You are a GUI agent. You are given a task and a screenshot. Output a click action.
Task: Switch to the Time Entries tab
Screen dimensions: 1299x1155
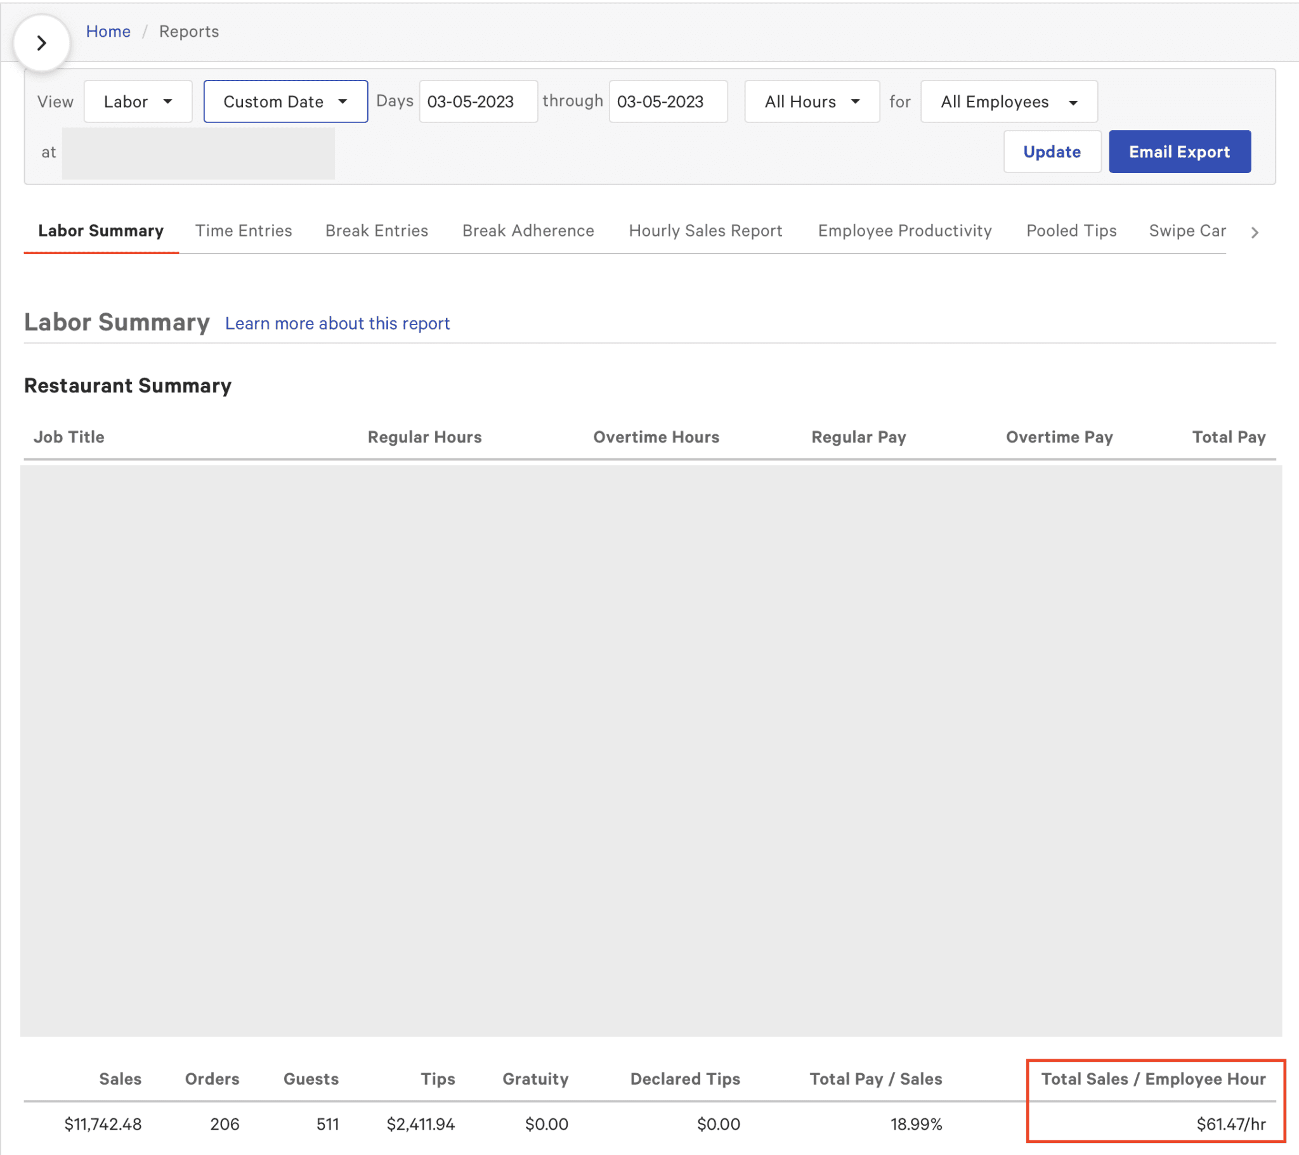244,231
